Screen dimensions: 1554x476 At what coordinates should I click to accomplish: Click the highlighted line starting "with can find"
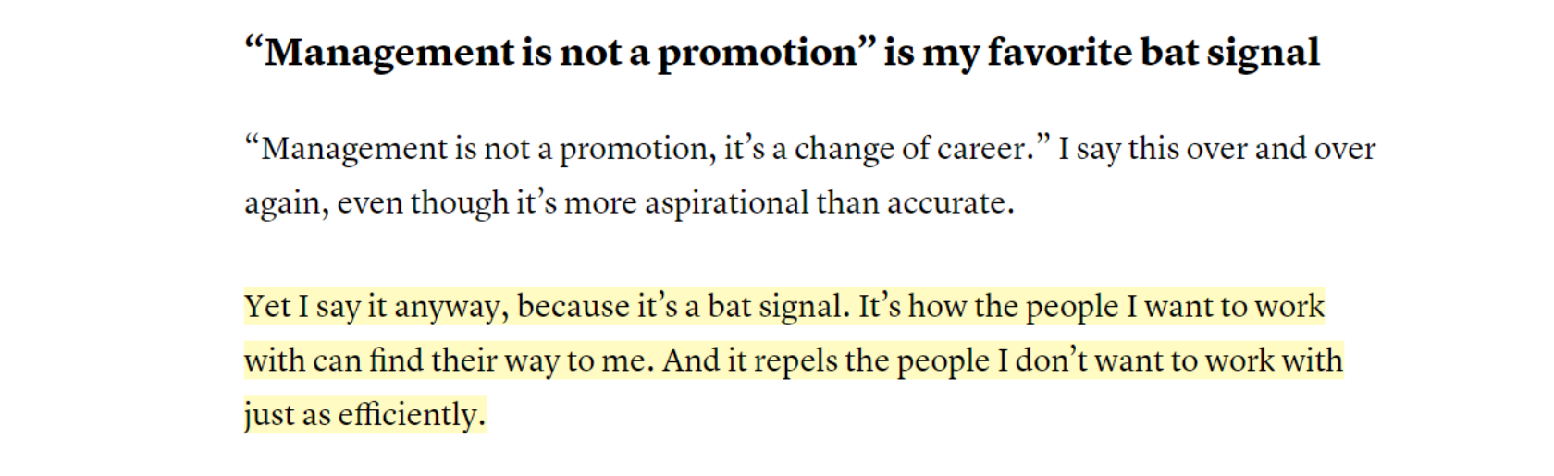794,360
